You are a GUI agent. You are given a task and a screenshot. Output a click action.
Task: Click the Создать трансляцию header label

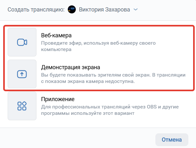click(x=36, y=10)
